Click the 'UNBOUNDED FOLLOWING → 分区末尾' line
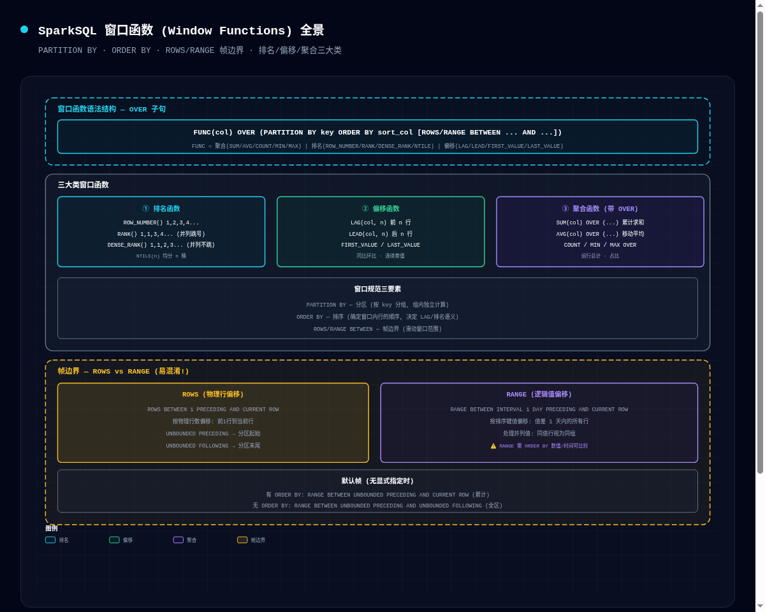 pos(213,446)
